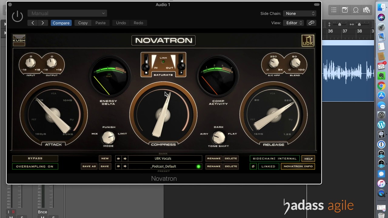The image size is (388, 218).
Task: Click Delete for _Podcast_Default preset
Action: click(231, 166)
